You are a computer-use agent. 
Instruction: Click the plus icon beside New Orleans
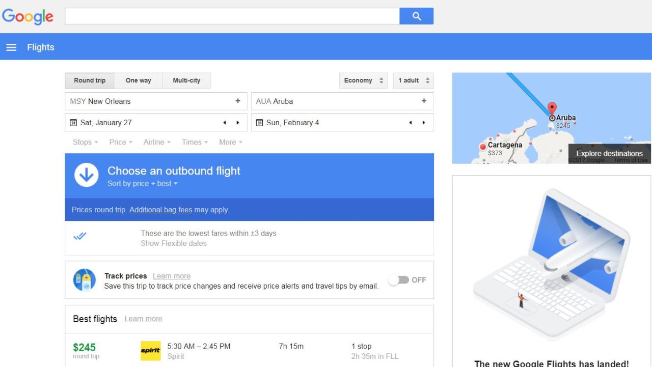click(x=237, y=101)
